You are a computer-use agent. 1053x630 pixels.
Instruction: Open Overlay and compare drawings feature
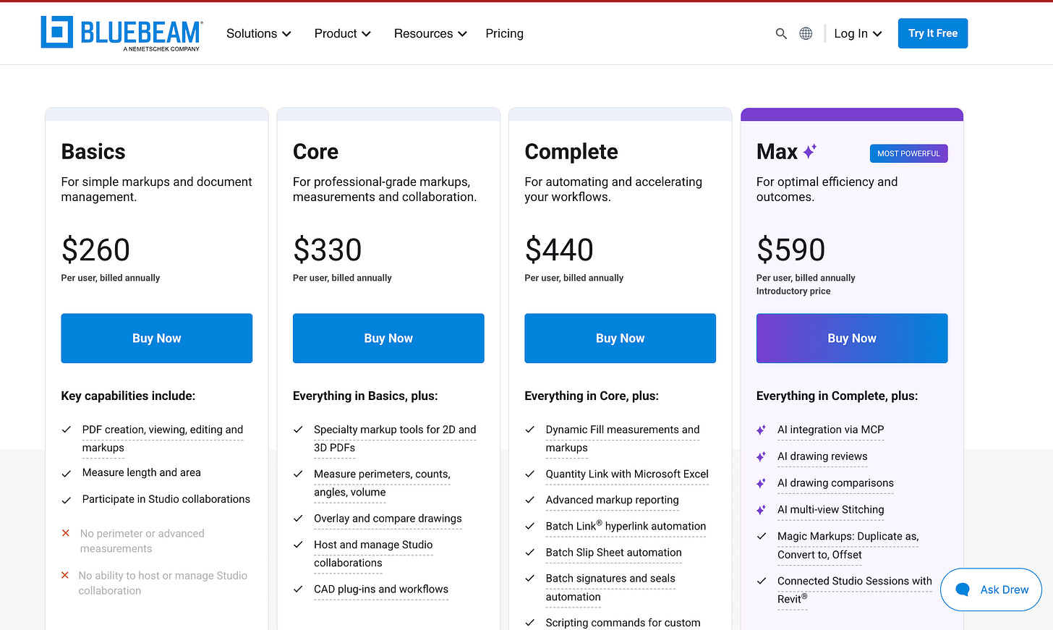tap(388, 519)
